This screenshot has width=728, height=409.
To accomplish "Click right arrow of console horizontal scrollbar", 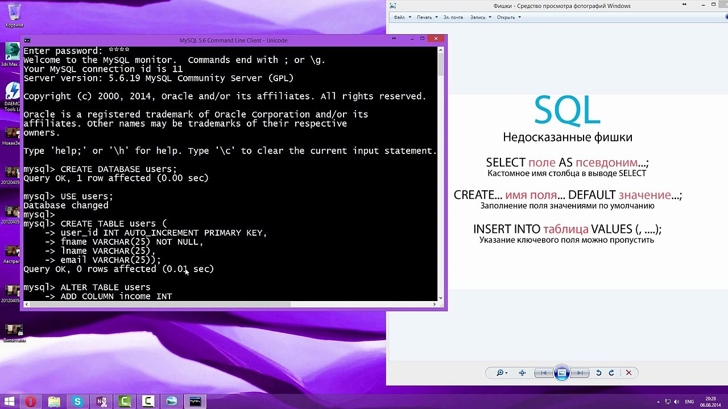I will [434, 304].
